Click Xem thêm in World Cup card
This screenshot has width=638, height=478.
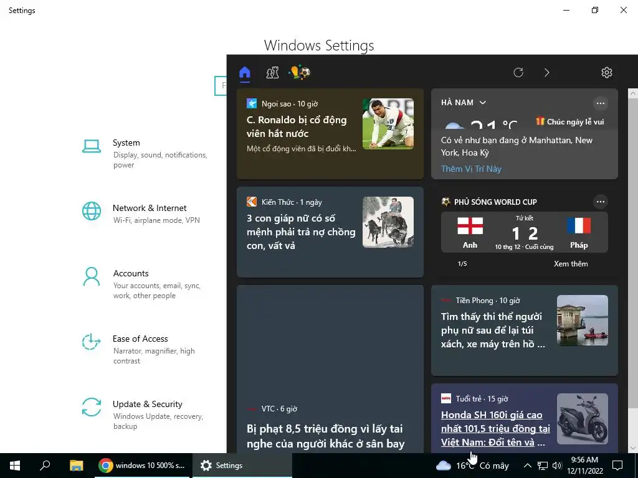[x=571, y=264]
